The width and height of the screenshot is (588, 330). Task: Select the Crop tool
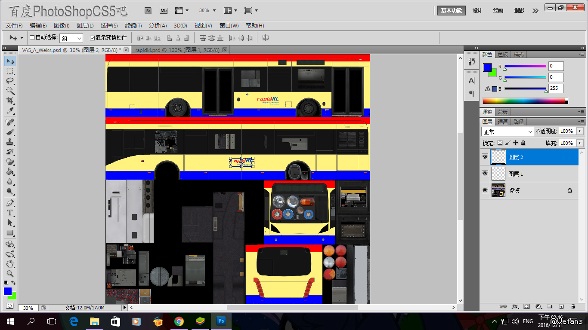click(x=10, y=101)
